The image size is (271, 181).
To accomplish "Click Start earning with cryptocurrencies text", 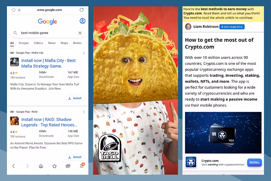I will [223, 165].
